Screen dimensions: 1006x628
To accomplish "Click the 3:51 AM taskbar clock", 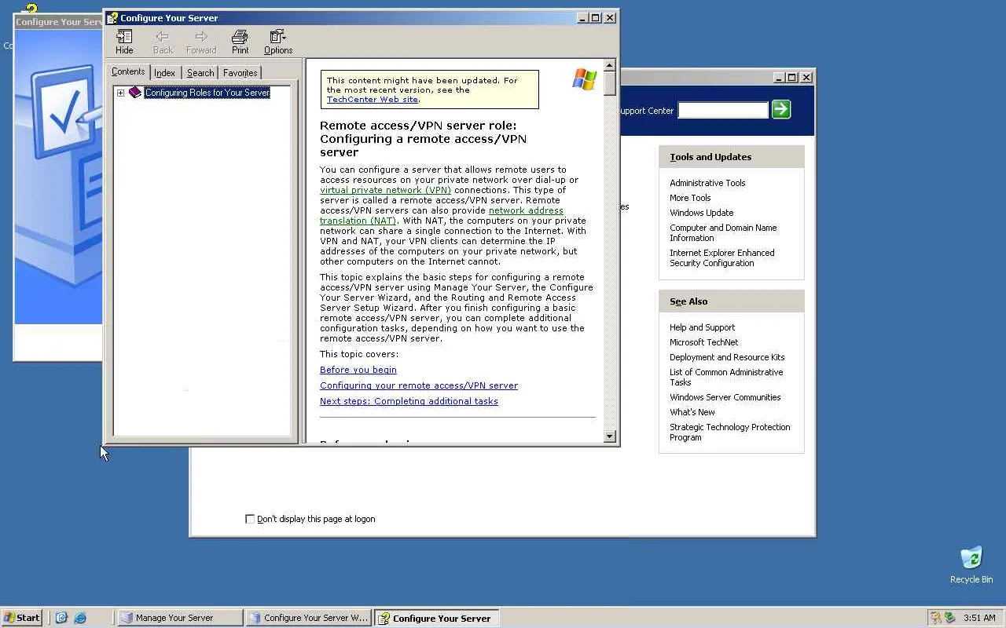I will click(x=979, y=618).
